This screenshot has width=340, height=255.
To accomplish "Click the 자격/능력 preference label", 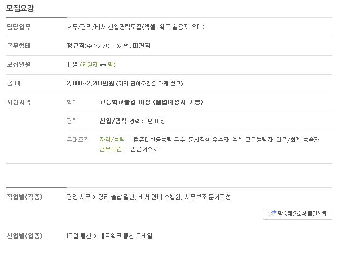I will [x=112, y=139].
